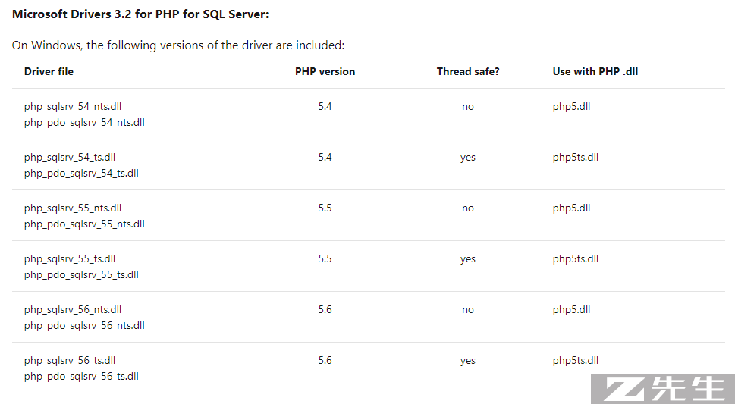Select the file name php_pdo_sqlsrv_54_nts.dll
The image size is (735, 404).
(84, 123)
